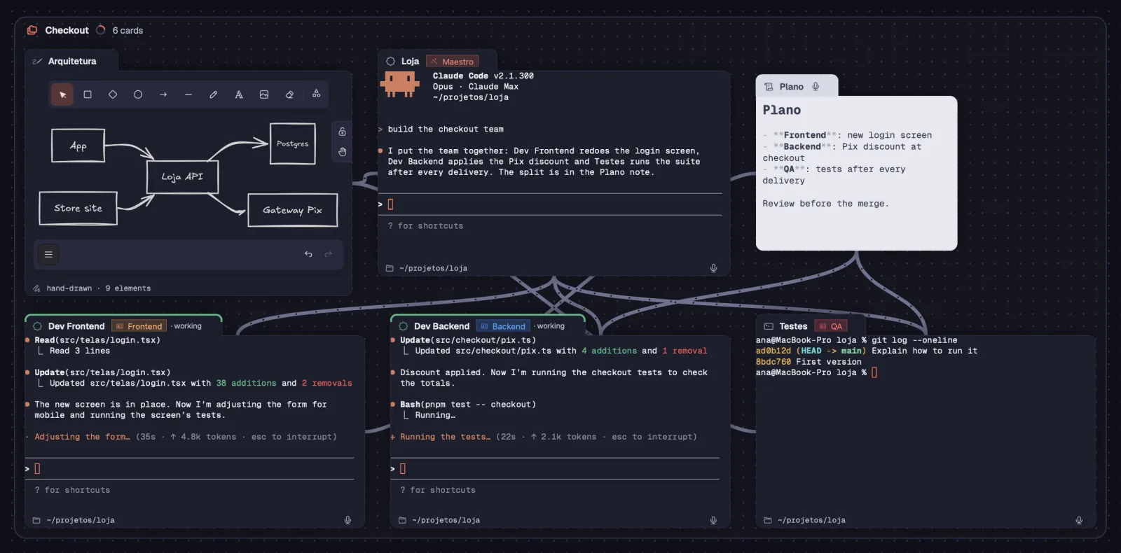Focus the Dev Backend prompt input
Viewport: 1121px width, 553px height.
pyautogui.click(x=555, y=469)
